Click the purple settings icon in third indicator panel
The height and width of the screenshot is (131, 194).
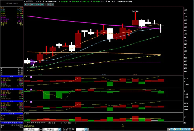click(31, 102)
